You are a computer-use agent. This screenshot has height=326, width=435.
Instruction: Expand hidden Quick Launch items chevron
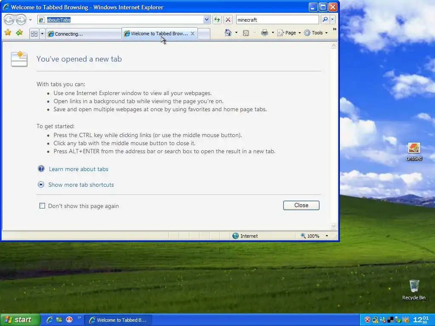[79, 318]
